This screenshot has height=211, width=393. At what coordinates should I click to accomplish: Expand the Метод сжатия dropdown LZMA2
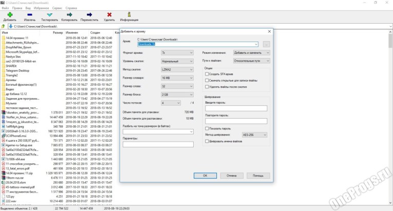[x=177, y=69]
